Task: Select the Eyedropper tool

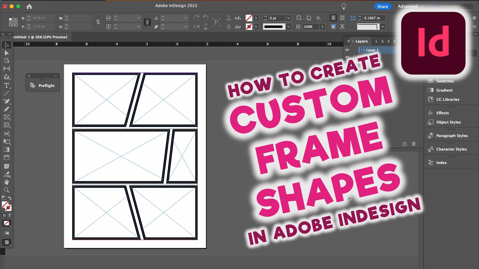Action: 7,174
